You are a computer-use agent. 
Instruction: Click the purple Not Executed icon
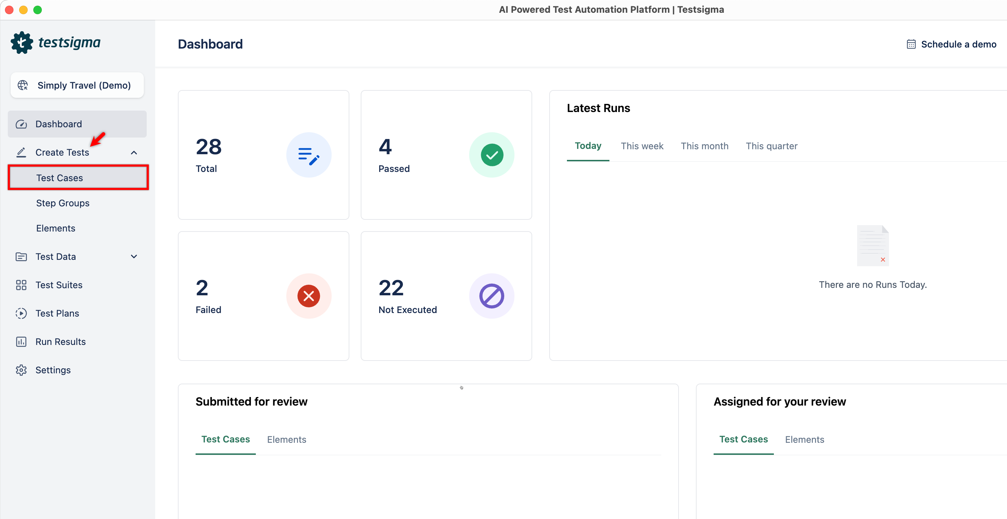point(491,296)
